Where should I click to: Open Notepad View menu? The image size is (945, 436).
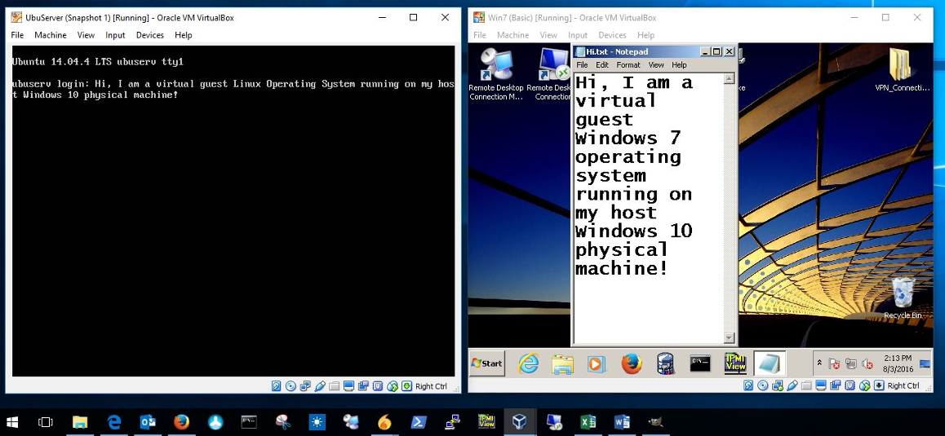click(x=656, y=65)
